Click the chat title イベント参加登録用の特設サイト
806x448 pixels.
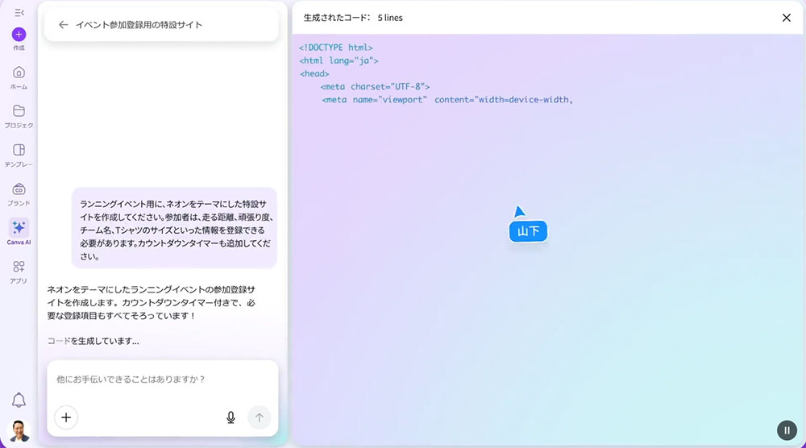click(x=139, y=25)
